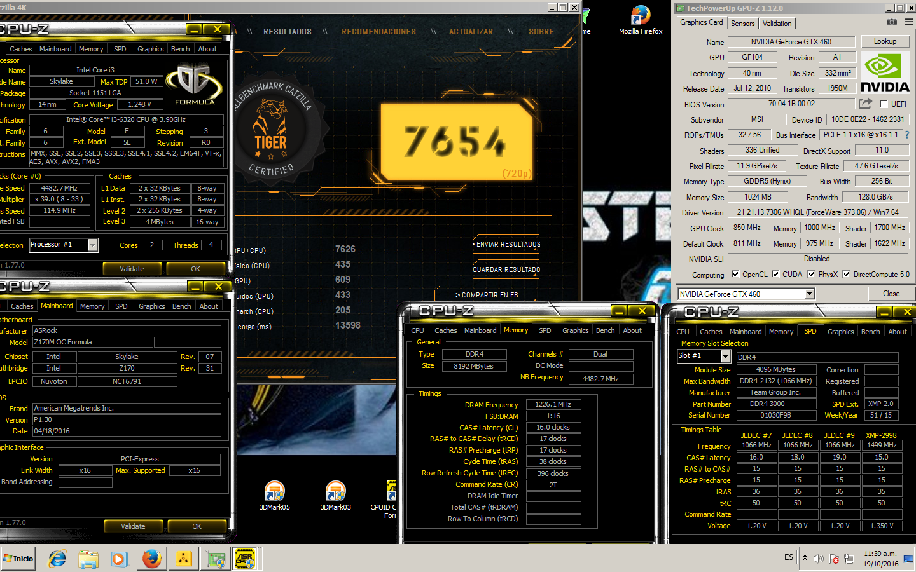Viewport: 916px width, 572px height.
Task: Click the Close button in GPU-Z
Action: [891, 294]
